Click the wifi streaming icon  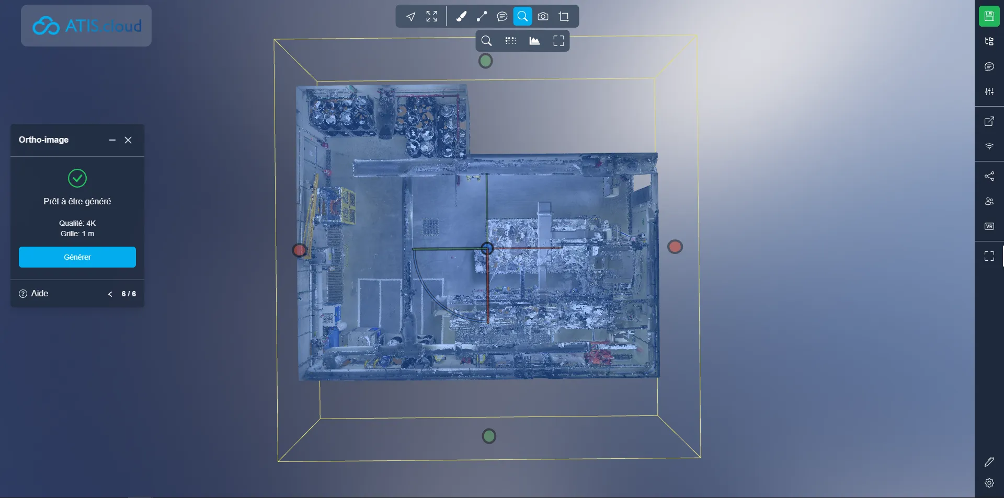click(989, 146)
